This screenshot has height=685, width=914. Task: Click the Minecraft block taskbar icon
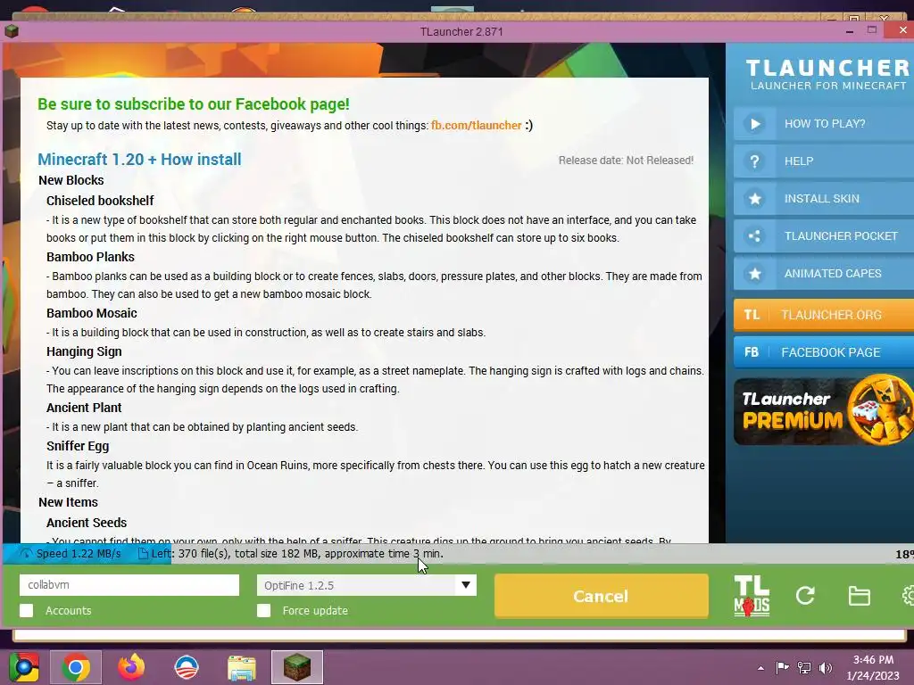coord(296,667)
